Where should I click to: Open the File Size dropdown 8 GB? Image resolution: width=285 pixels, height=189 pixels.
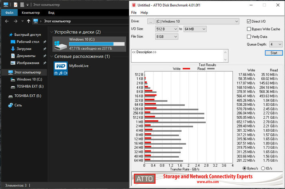coord(167,37)
